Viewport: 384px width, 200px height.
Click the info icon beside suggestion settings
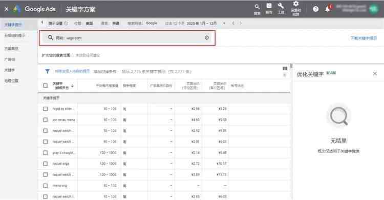tap(66, 23)
